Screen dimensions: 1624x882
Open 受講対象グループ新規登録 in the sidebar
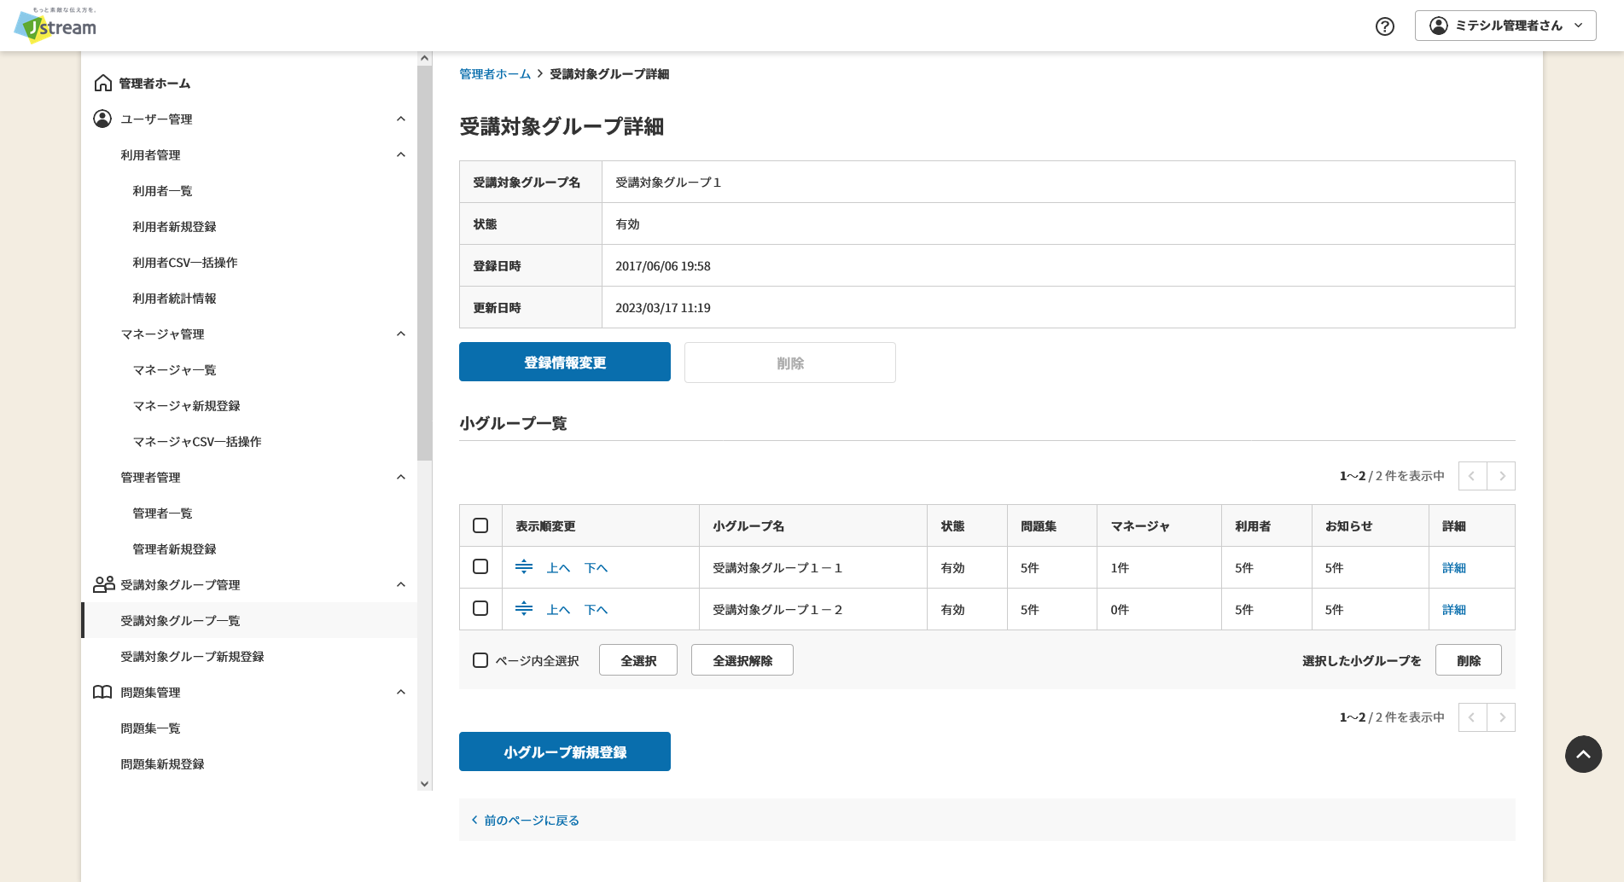point(192,656)
